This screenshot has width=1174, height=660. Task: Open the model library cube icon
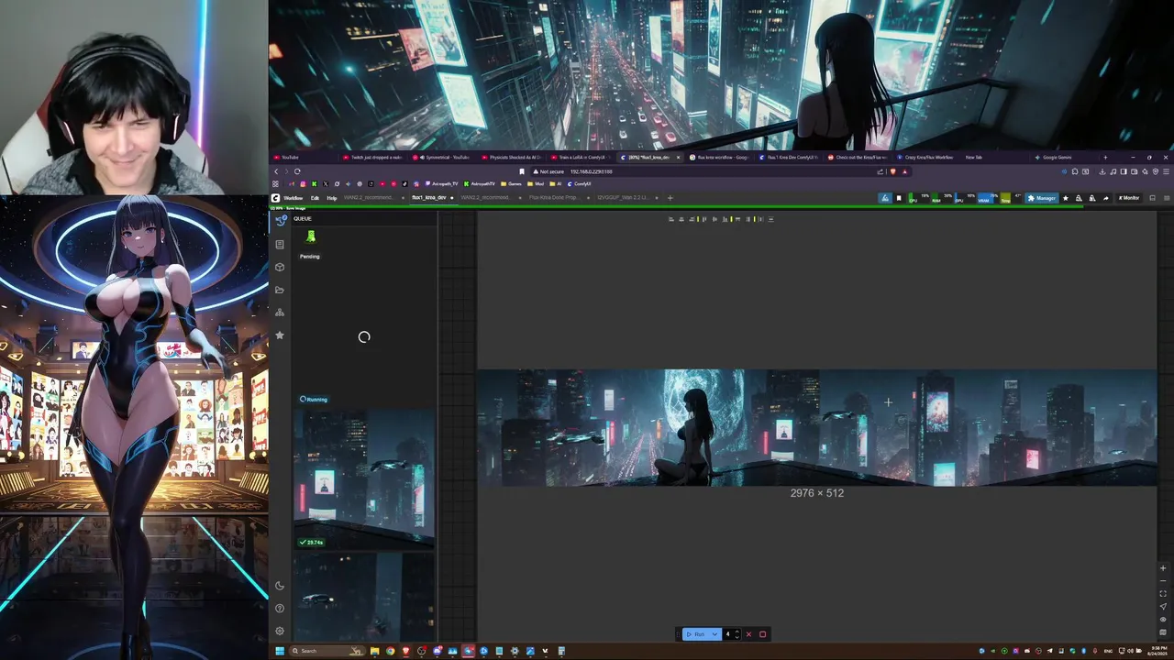tap(280, 267)
